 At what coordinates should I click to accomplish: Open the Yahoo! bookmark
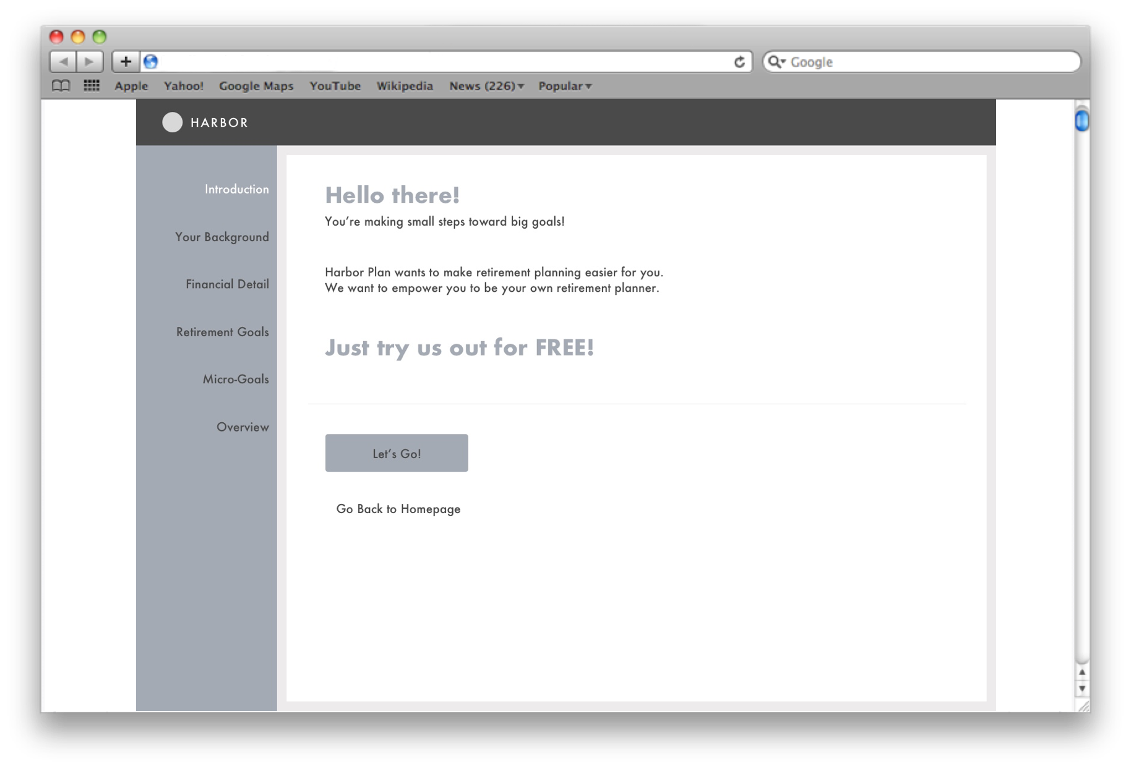(x=184, y=86)
